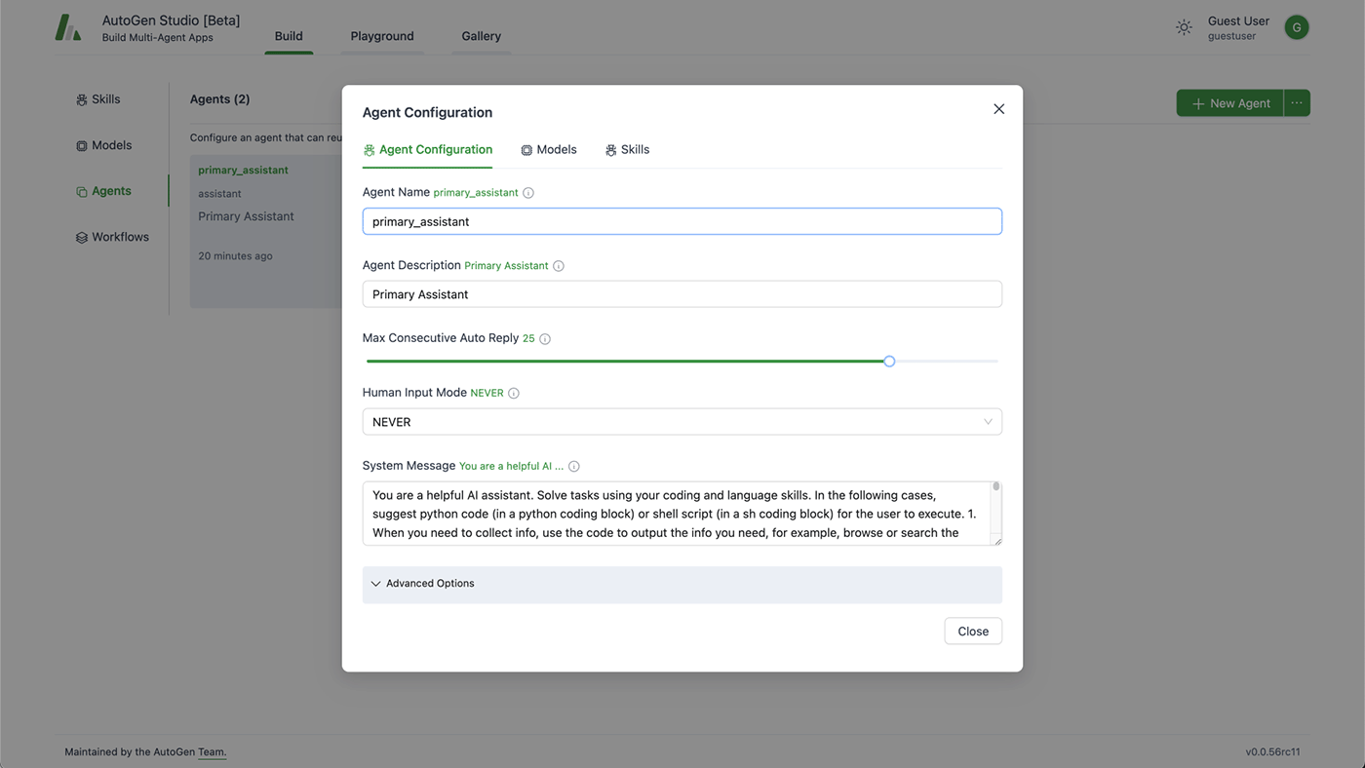The width and height of the screenshot is (1365, 768).
Task: Click the System Message info icon
Action: (574, 466)
